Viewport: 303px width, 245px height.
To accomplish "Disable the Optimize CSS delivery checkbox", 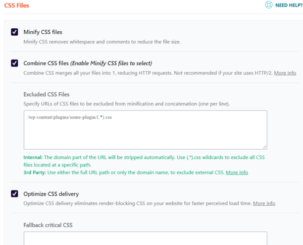I will click(x=15, y=194).
